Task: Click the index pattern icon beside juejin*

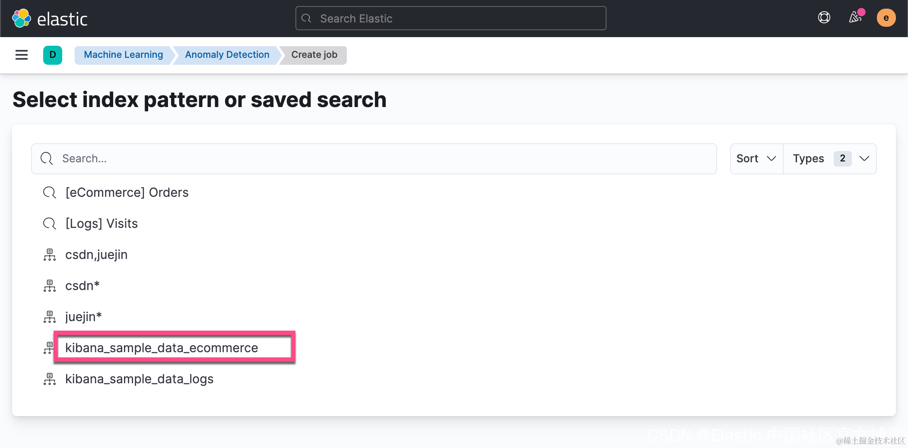Action: click(x=50, y=317)
